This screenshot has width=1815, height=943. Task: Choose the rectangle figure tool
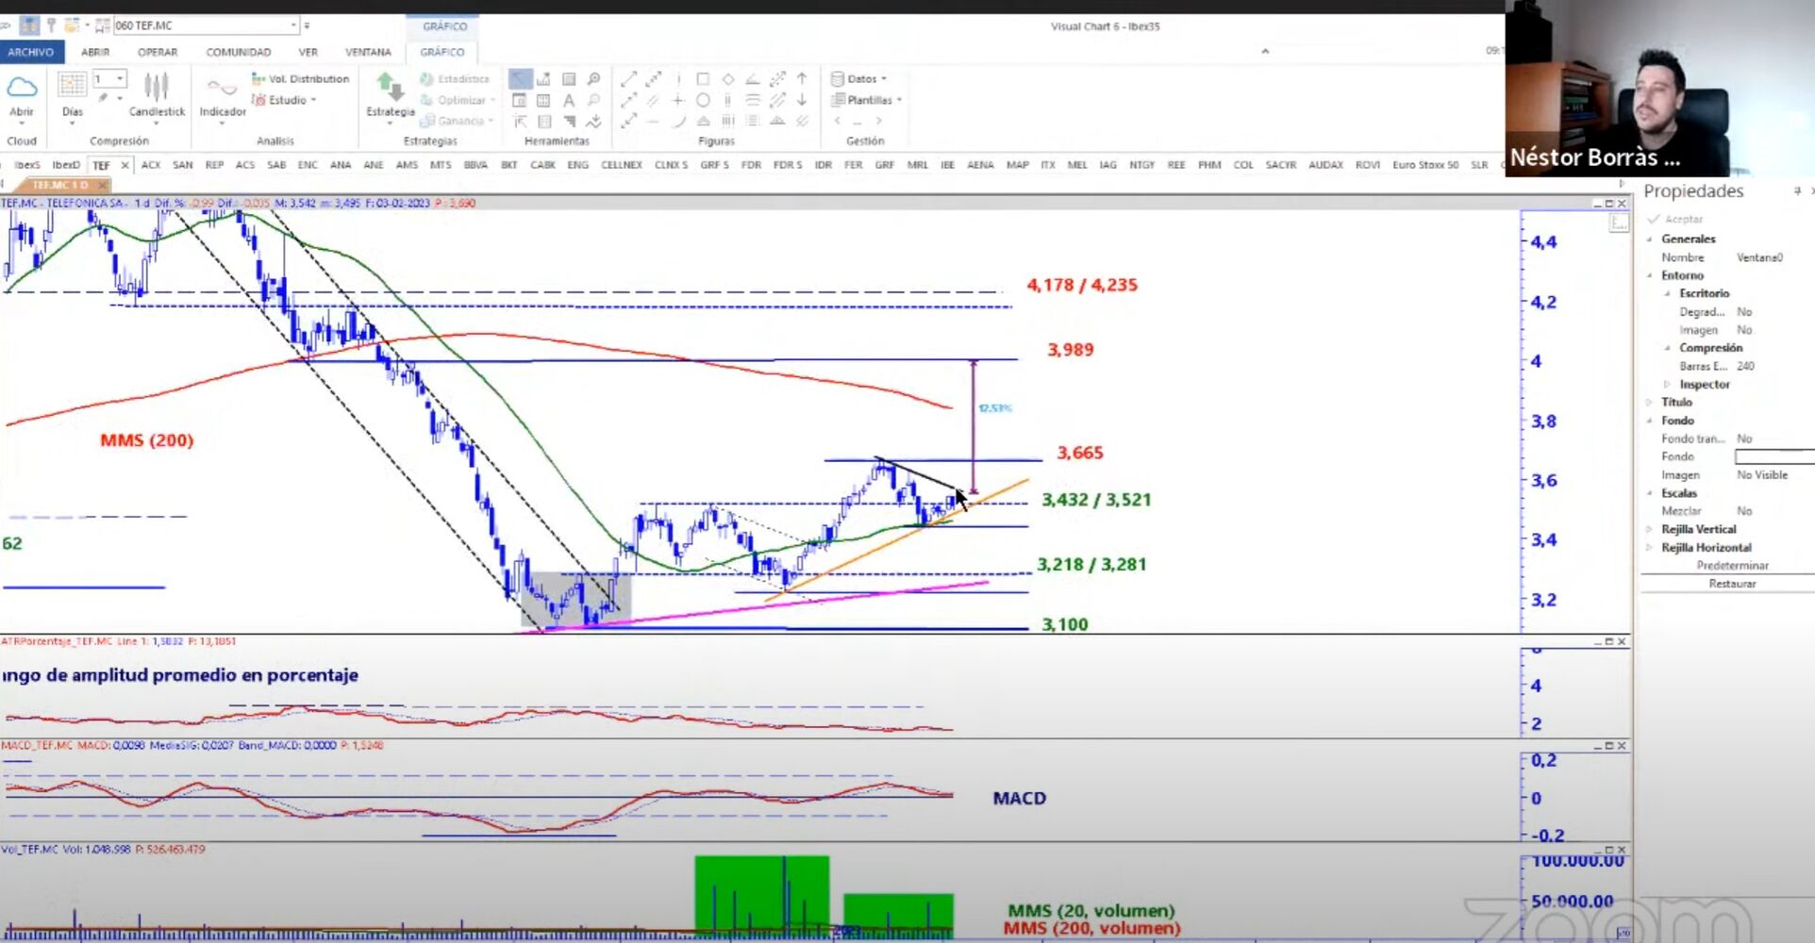point(703,79)
